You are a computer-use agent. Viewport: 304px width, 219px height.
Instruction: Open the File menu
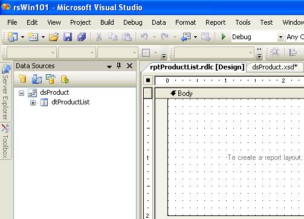(x=12, y=22)
